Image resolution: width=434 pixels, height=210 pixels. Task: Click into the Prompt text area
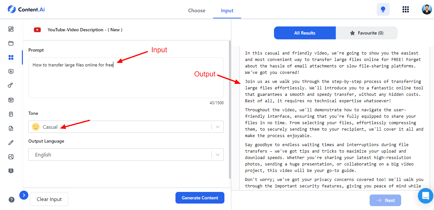tap(126, 81)
